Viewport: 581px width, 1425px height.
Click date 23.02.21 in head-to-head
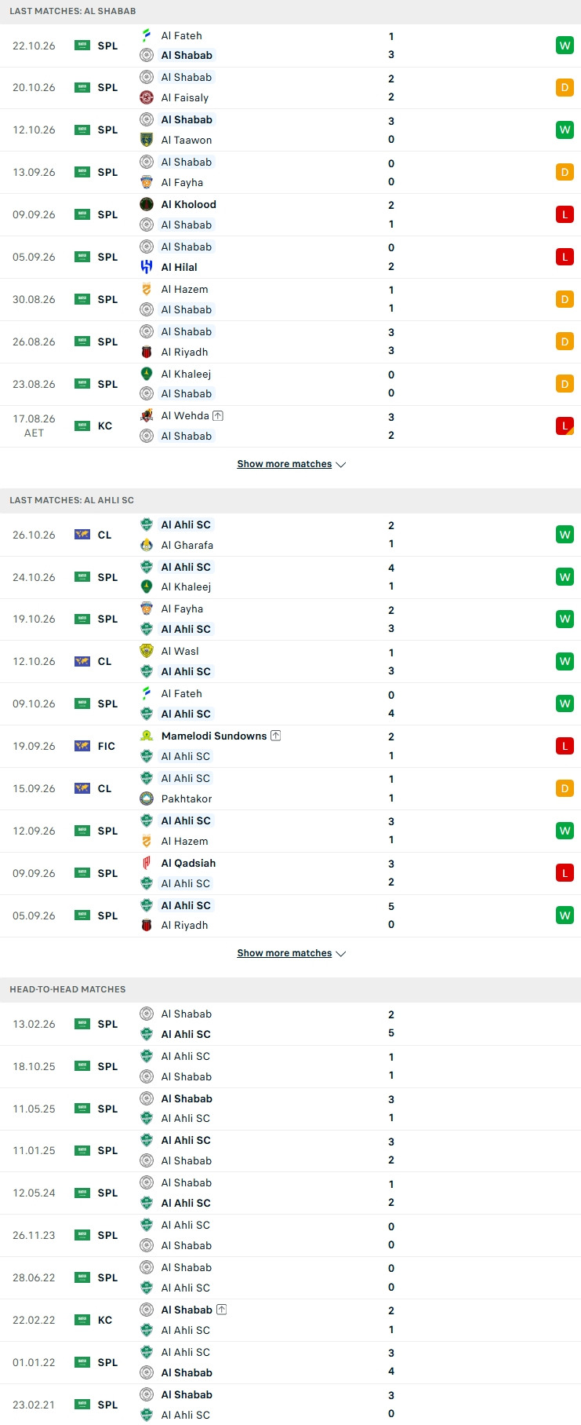(x=34, y=1405)
